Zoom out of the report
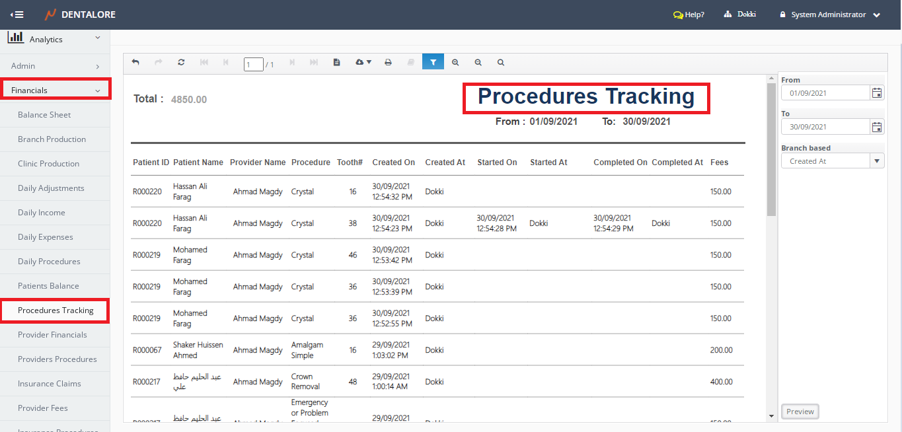The width and height of the screenshot is (902, 432). tap(478, 62)
